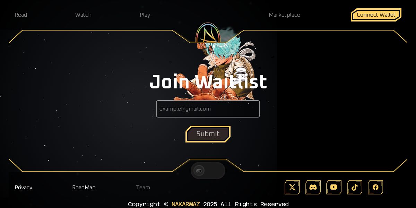Click the Connect Wallet button

click(x=376, y=15)
